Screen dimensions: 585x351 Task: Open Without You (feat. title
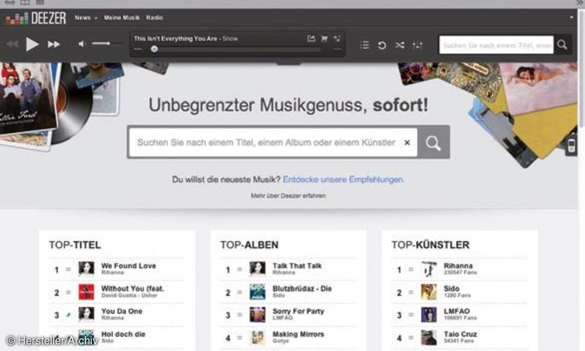point(132,289)
